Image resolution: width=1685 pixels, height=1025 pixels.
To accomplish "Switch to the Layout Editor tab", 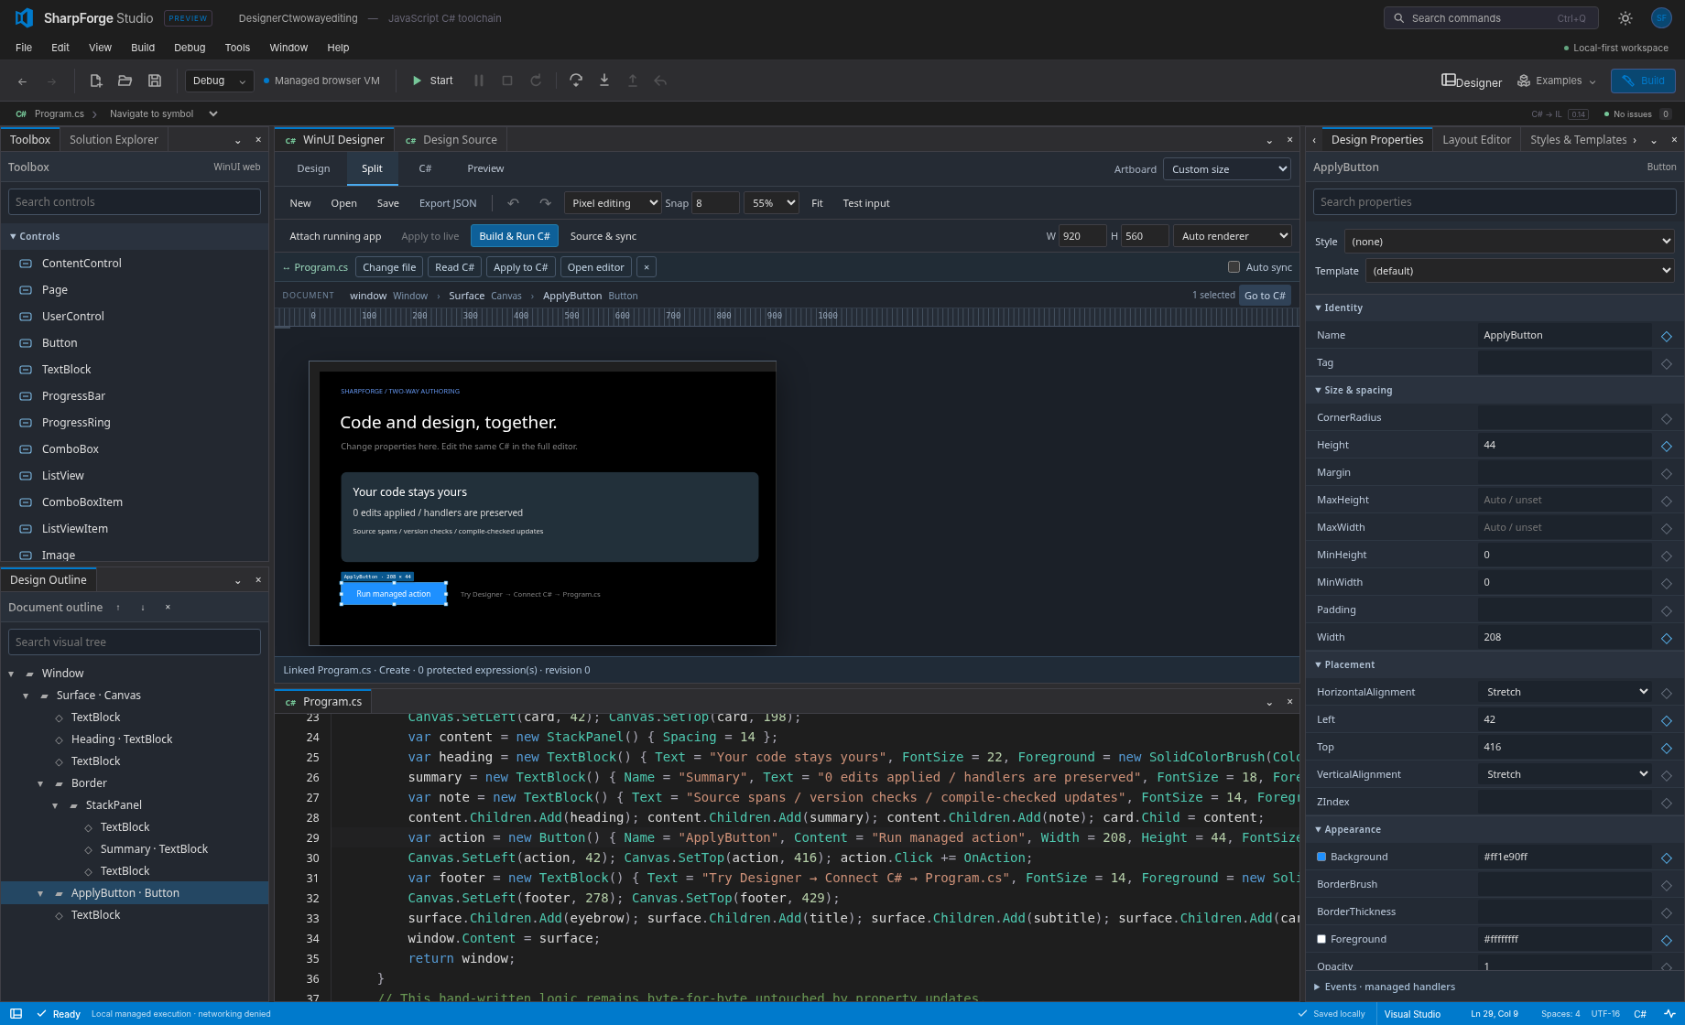I will (1476, 140).
